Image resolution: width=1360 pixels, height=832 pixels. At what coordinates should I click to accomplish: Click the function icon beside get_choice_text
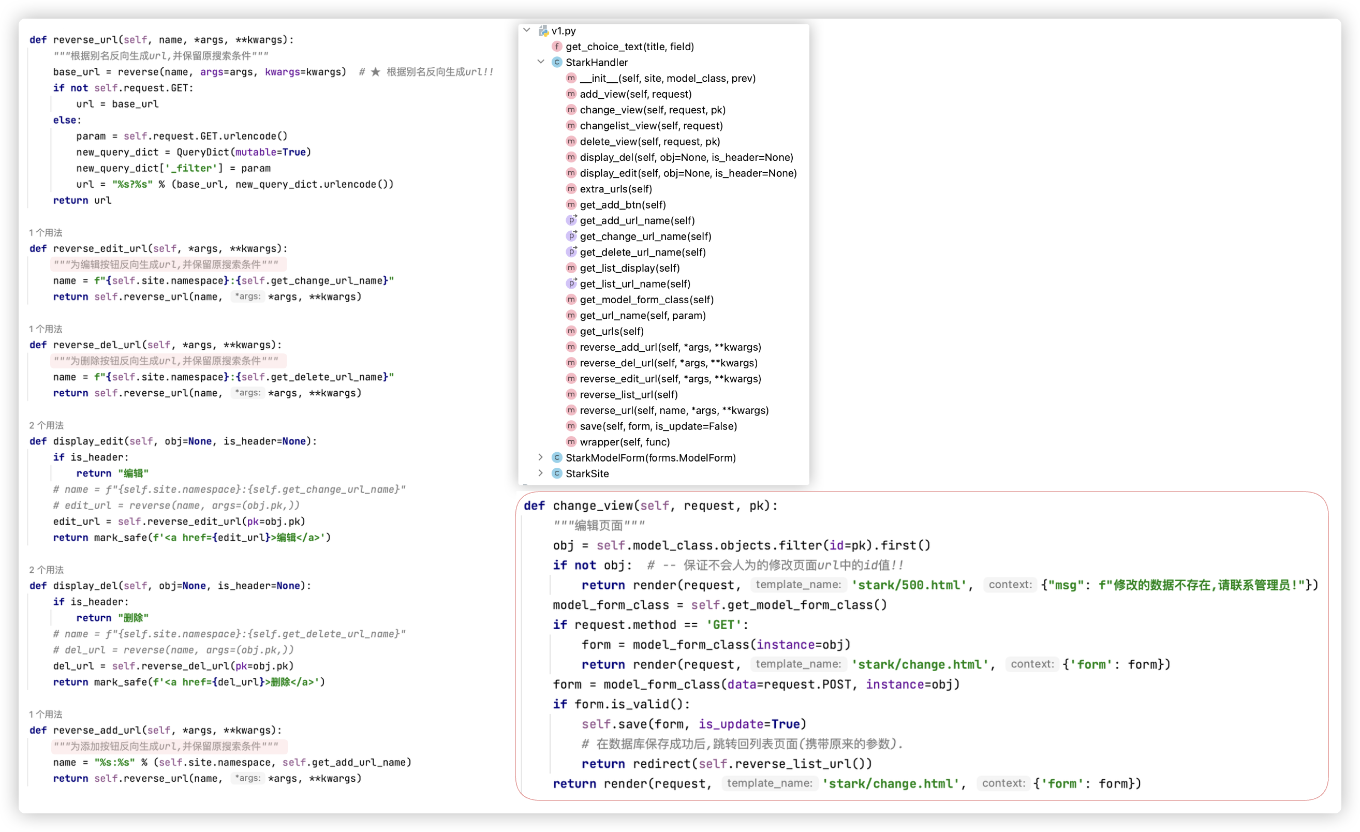click(x=557, y=47)
